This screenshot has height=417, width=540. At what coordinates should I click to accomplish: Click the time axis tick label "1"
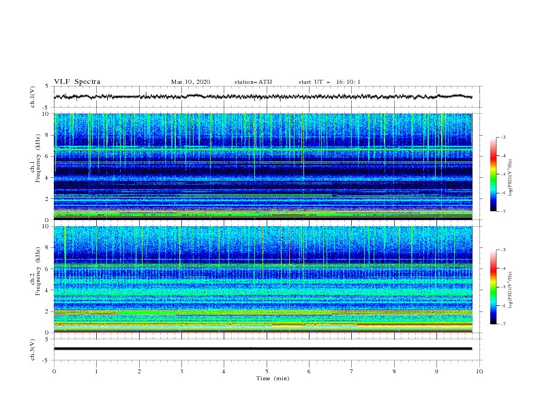[96, 371]
